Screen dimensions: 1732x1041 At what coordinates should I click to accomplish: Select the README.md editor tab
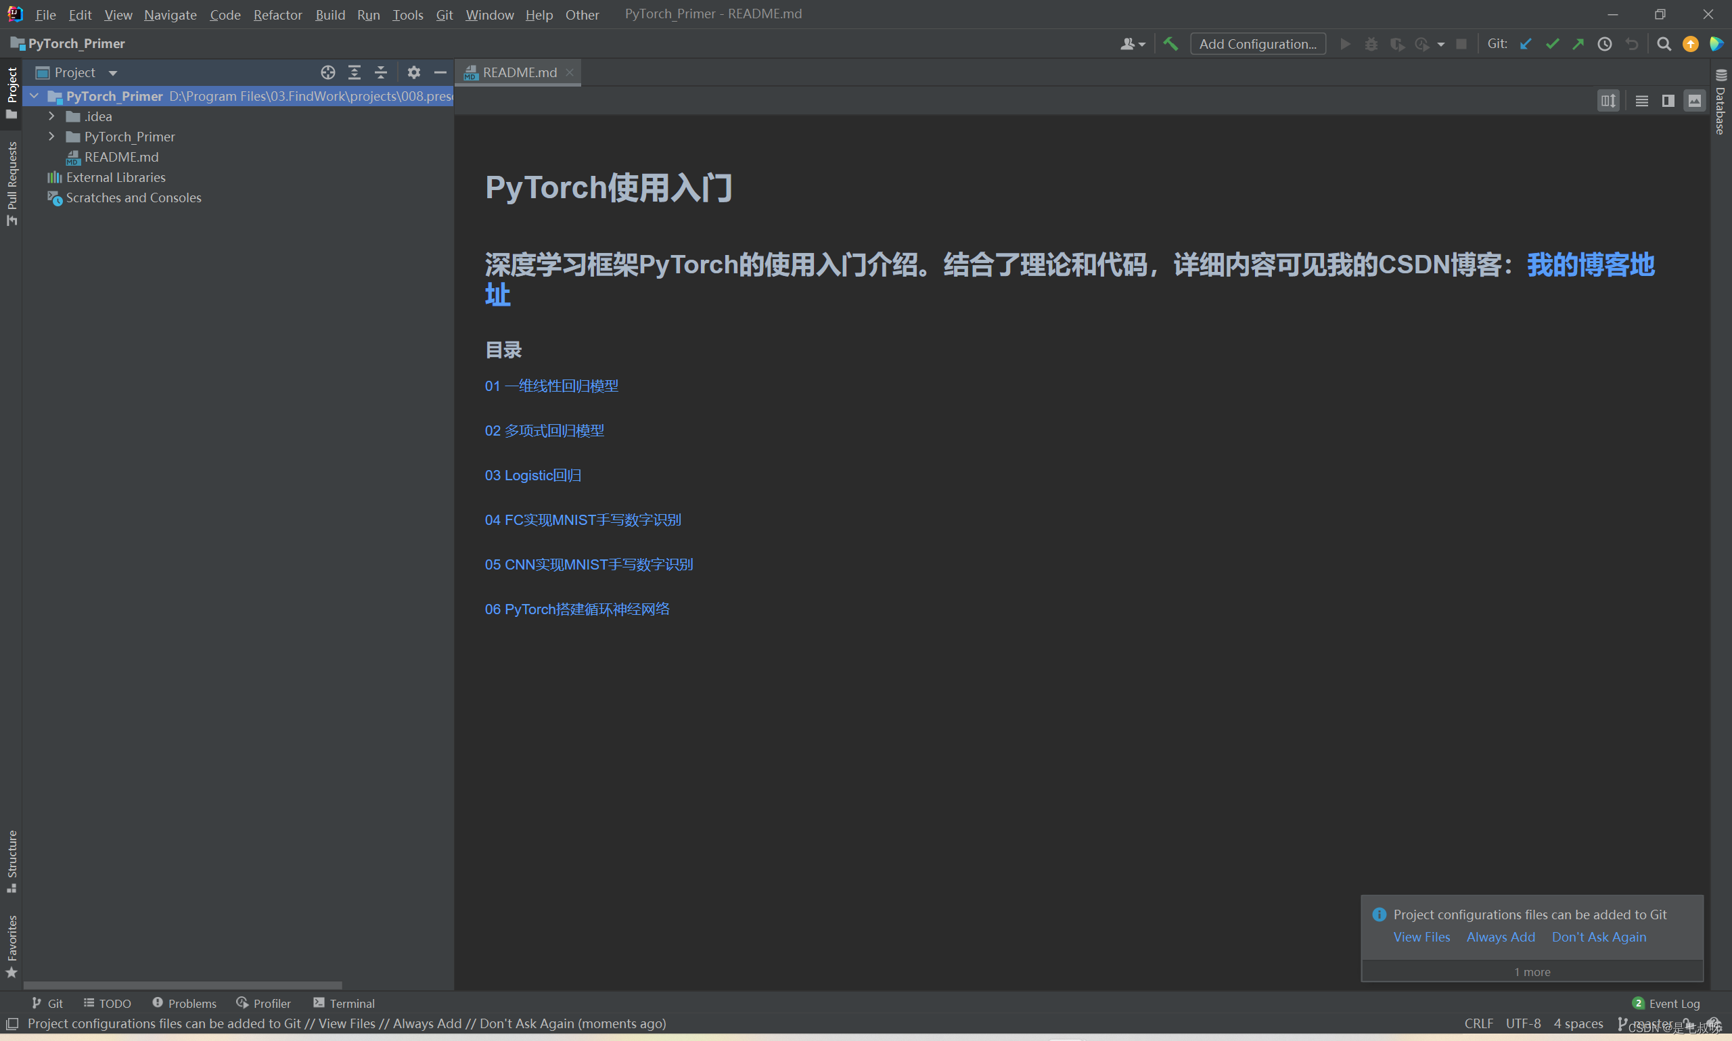pyautogui.click(x=519, y=72)
